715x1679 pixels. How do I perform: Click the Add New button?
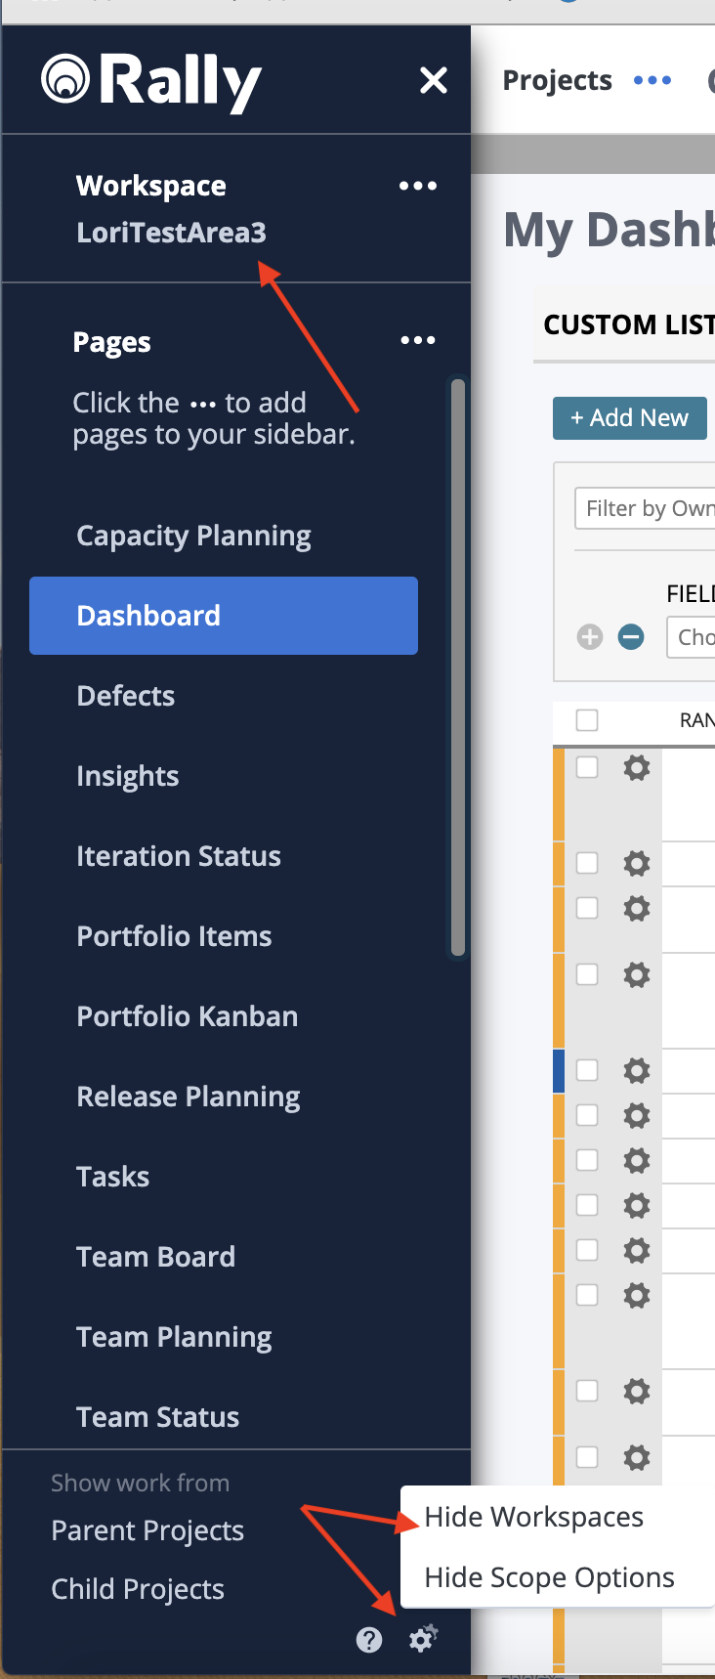click(x=630, y=418)
